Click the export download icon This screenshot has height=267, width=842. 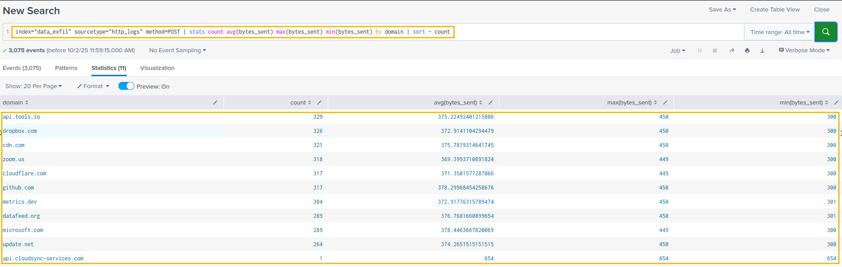pos(762,50)
